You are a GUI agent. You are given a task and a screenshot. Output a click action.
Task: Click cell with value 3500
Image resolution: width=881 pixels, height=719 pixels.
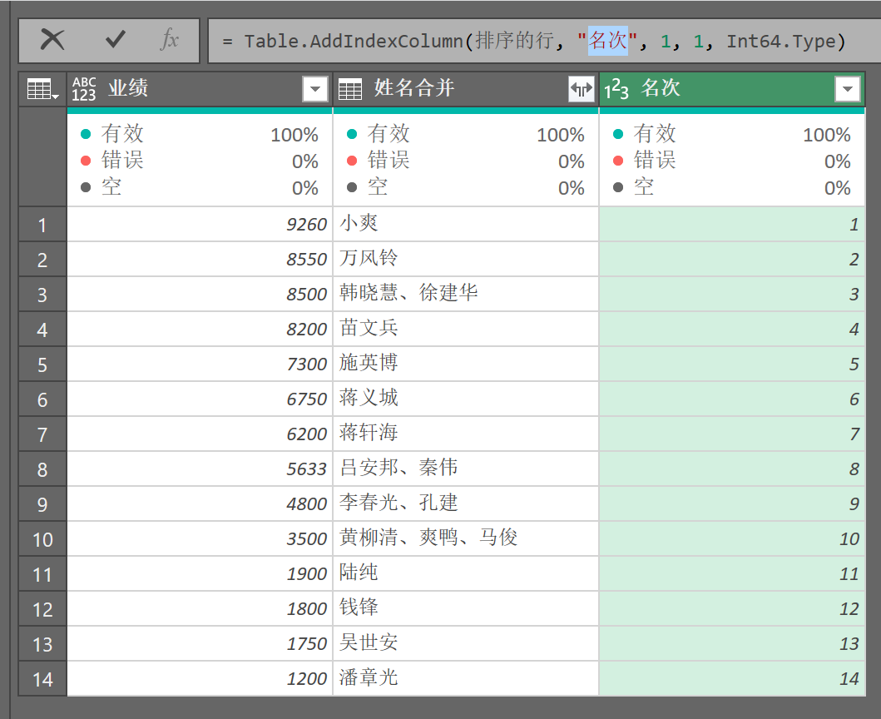click(200, 539)
